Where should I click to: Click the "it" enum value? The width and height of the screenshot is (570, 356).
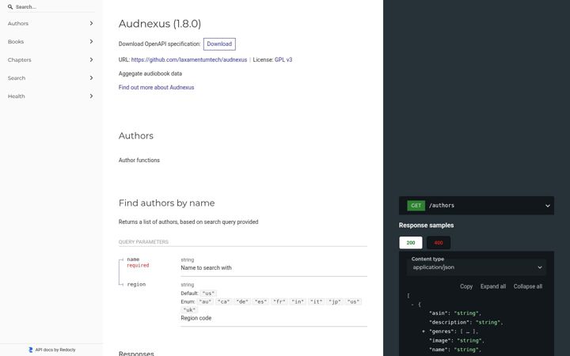pyautogui.click(x=316, y=301)
